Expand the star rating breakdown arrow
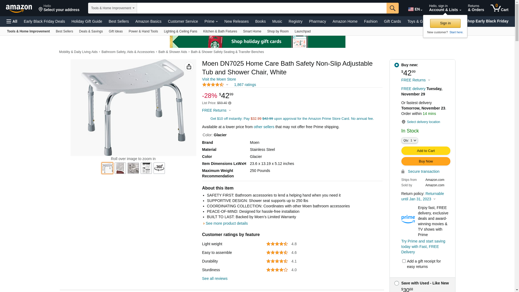Screen dimensions: 519x292 tap(227, 85)
